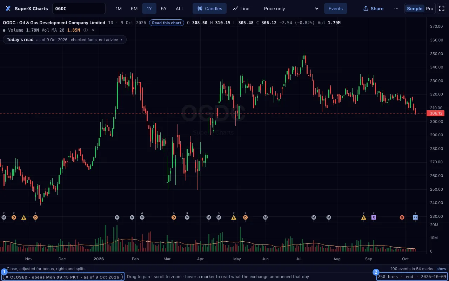Click the M marker numbered 4 in February
449x281 pixels.
click(x=142, y=217)
